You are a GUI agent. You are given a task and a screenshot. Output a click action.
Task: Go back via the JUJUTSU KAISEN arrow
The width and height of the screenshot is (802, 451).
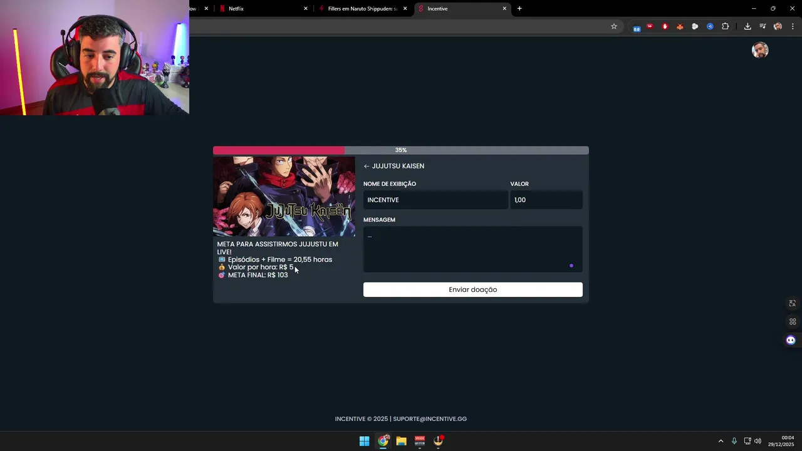click(x=367, y=166)
